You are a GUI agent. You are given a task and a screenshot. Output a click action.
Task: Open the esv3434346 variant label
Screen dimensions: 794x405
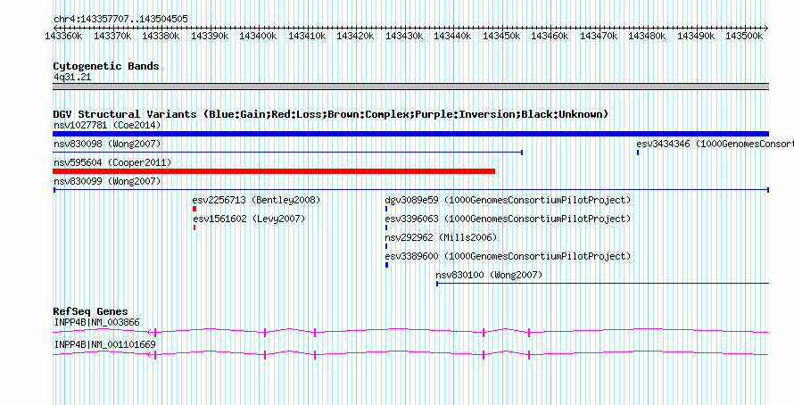point(715,144)
